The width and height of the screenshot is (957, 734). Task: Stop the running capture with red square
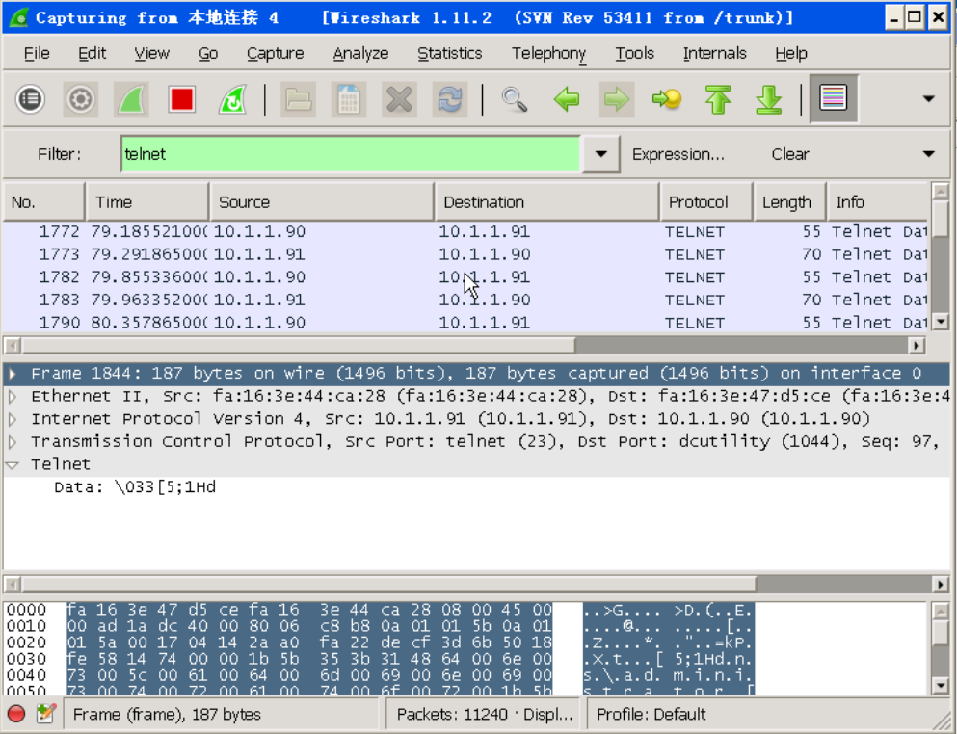[182, 99]
